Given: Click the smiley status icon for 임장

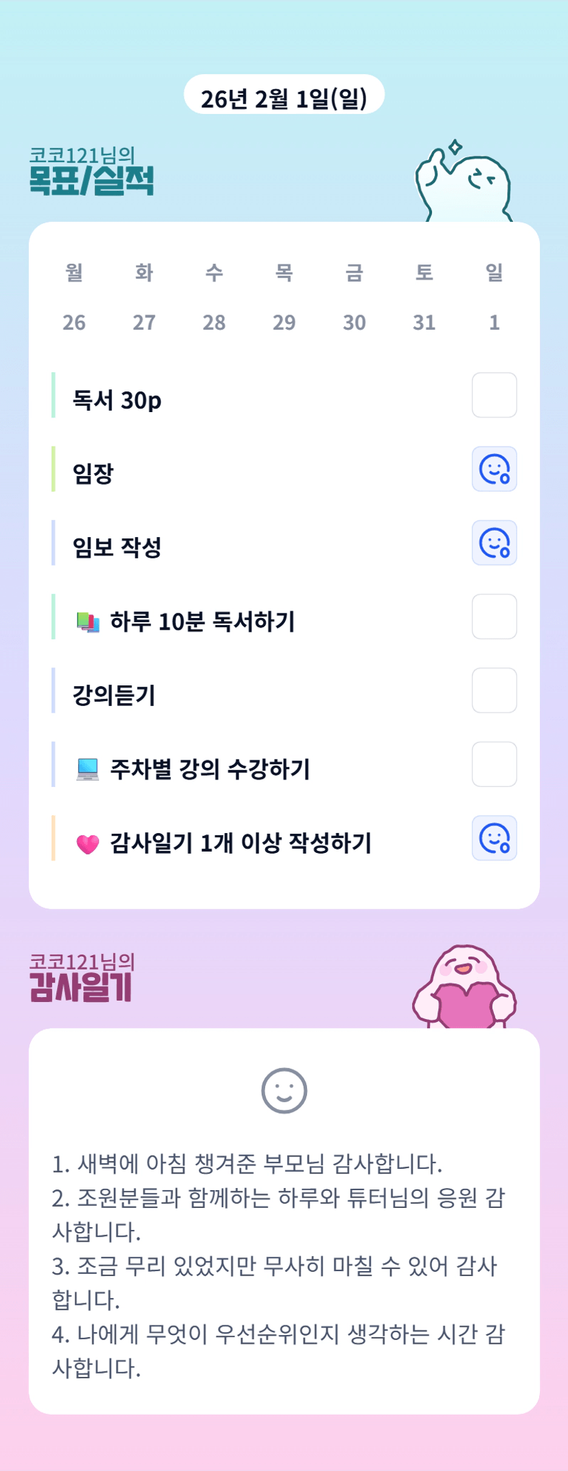Looking at the screenshot, I should 494,470.
